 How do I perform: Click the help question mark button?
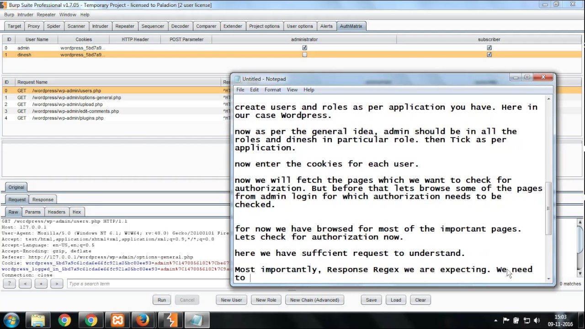[x=10, y=284]
